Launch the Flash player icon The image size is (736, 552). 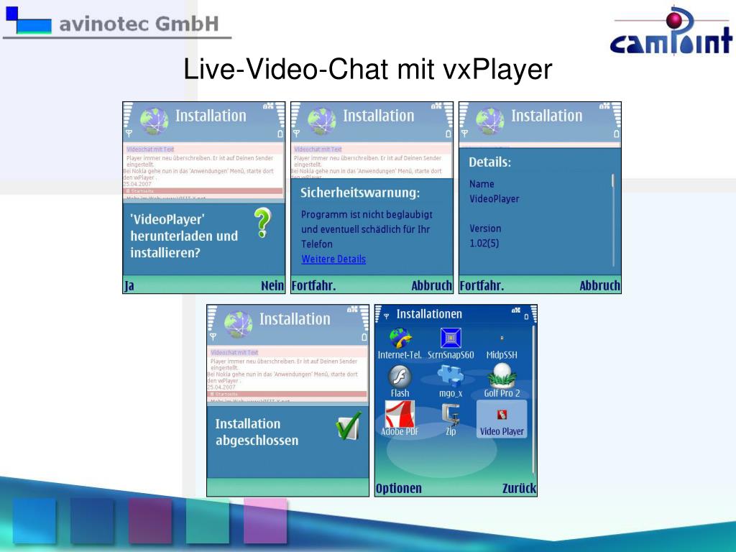pos(400,382)
